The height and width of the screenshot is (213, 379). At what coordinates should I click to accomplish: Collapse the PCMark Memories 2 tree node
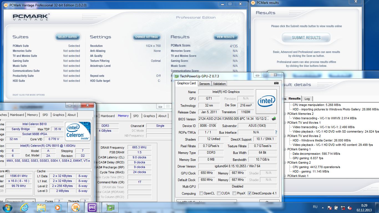coord(285,114)
